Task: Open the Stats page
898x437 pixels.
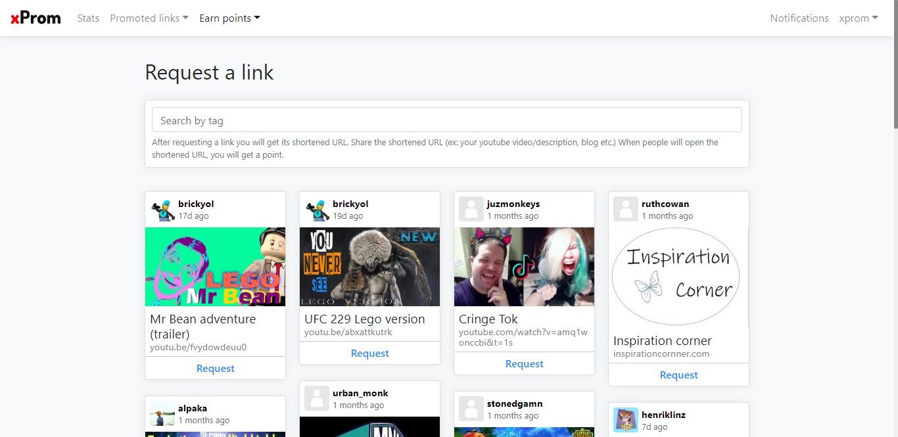Action: click(x=88, y=18)
